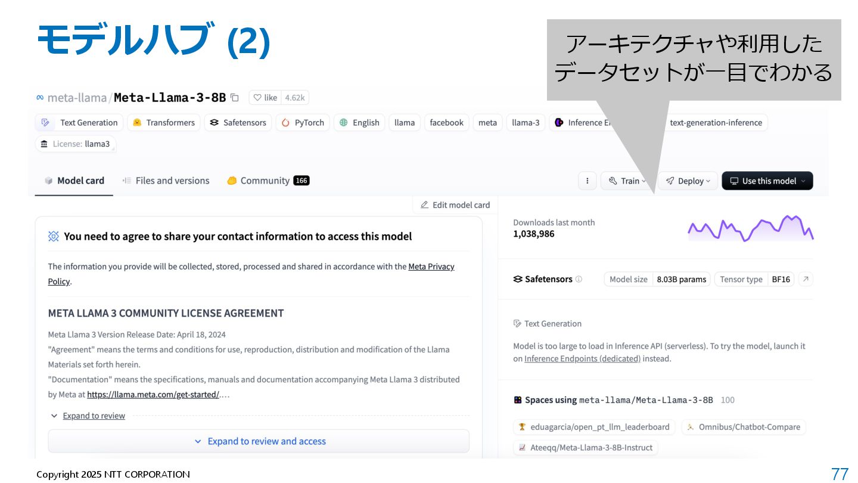Like the Meta-Llama-3-8B model

[x=265, y=98]
